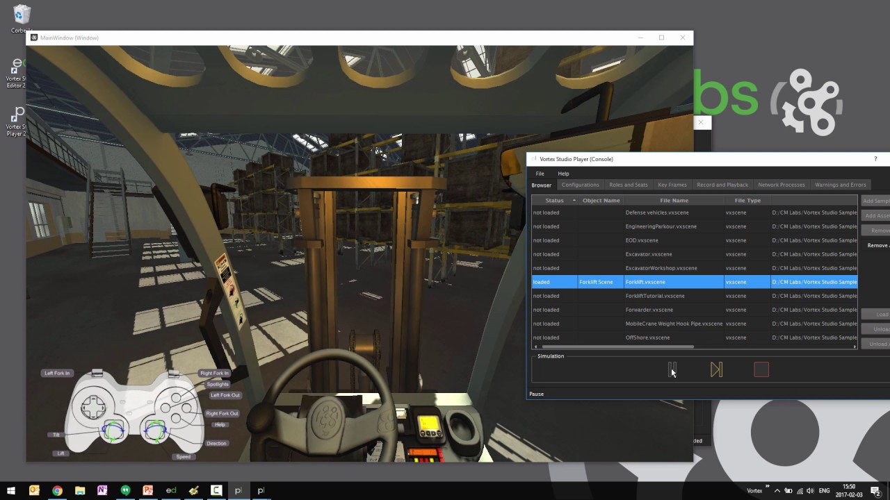Open the green C taskbar icon

pos(216,490)
